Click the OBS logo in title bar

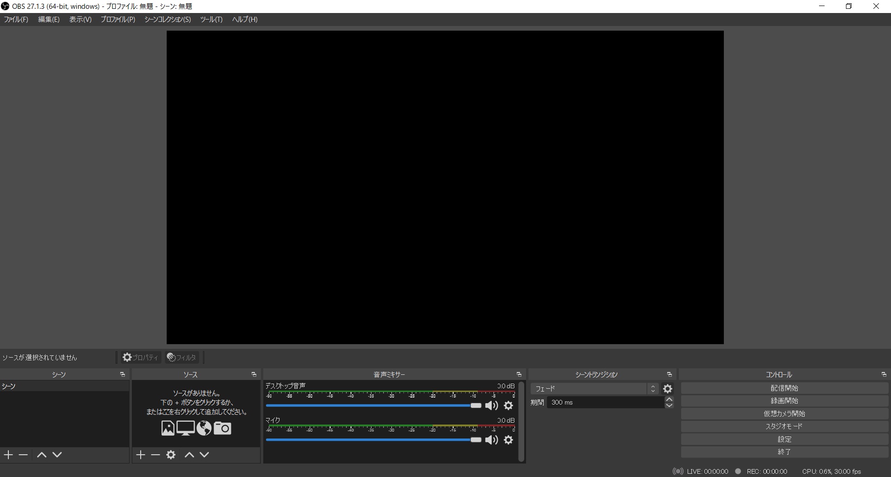pos(5,6)
